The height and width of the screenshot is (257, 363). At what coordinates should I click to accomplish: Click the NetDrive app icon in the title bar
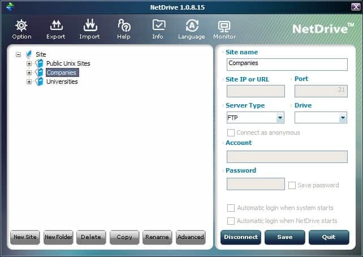(10, 6)
